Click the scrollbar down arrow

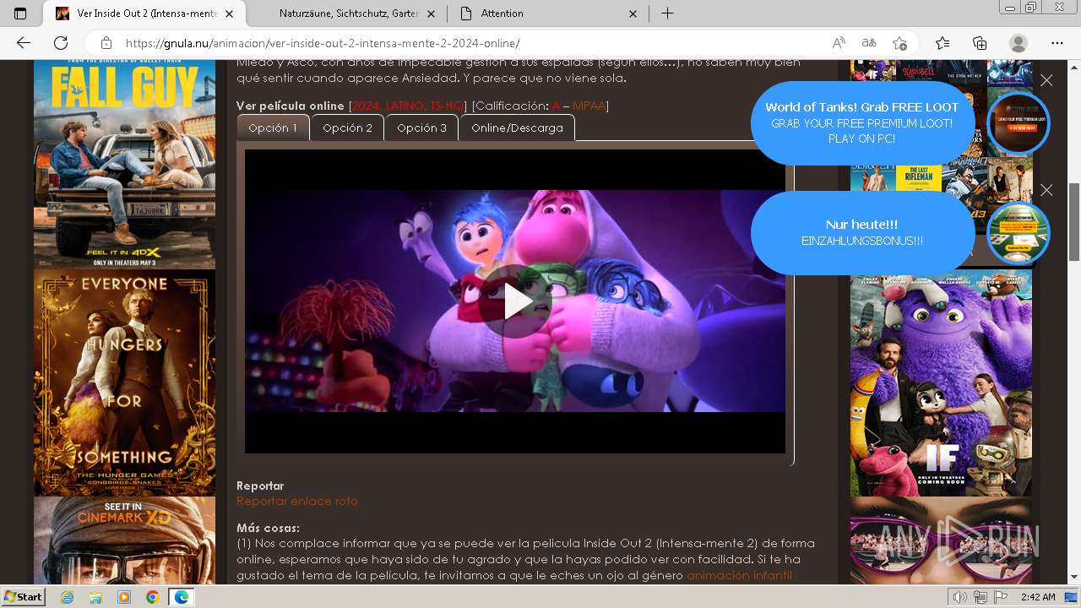pos(1074,578)
